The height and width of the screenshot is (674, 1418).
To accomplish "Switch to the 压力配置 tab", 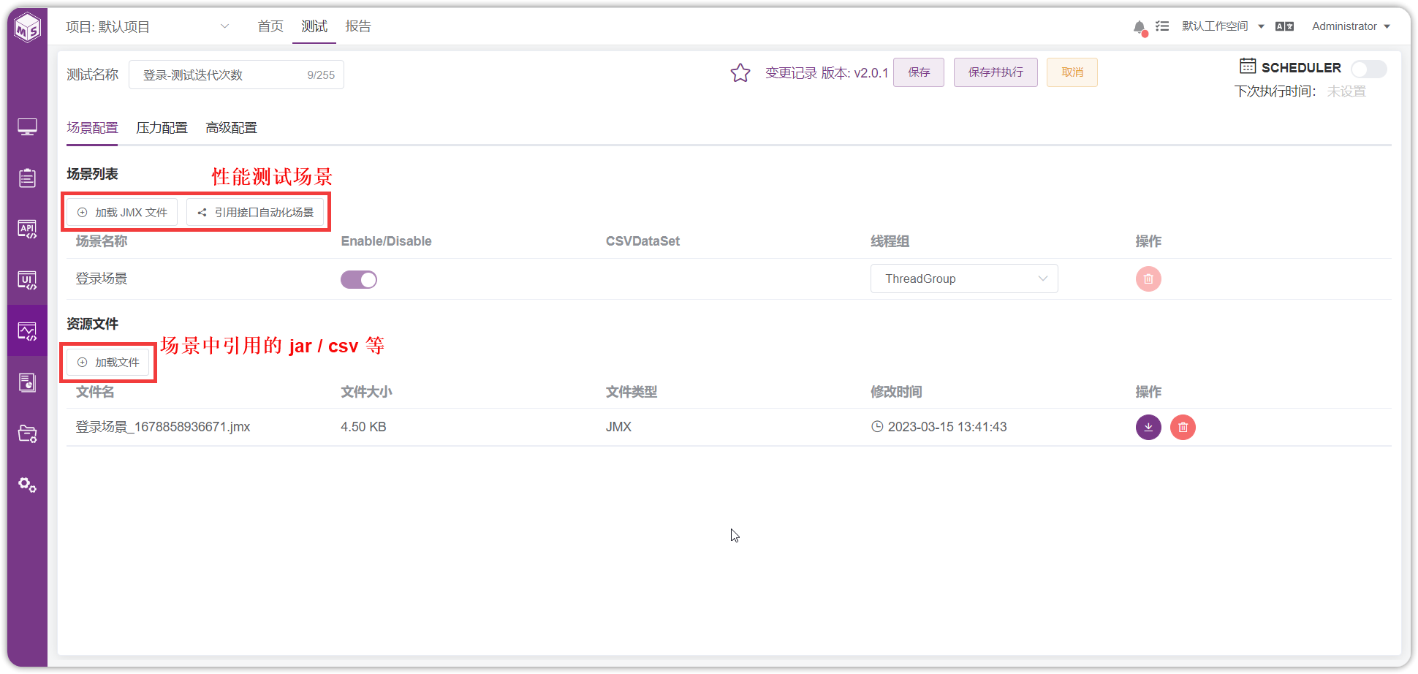I will click(162, 128).
